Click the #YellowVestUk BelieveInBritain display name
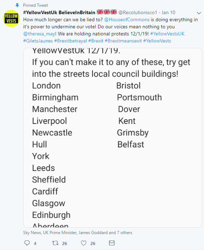 point(59,12)
